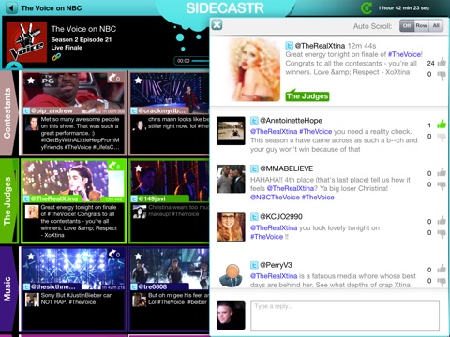Star the @thesixthne tweet card
The image size is (450, 337).
pos(31,256)
